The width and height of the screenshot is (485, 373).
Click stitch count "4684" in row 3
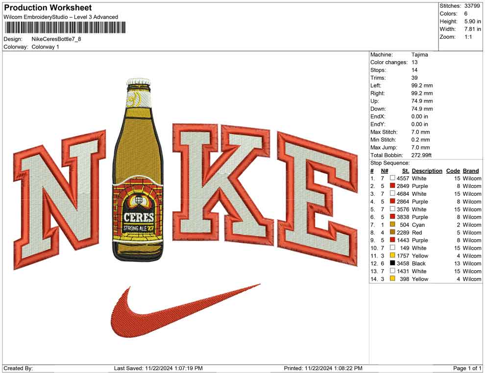[403, 194]
